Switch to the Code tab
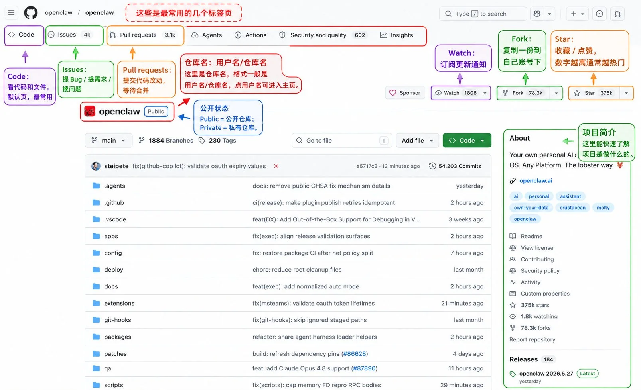Viewport: 641px width, 390px height. 22,35
